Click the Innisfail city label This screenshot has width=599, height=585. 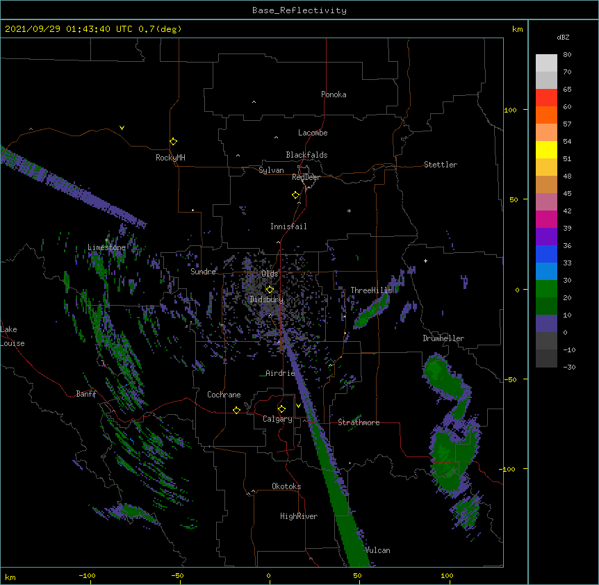click(288, 226)
